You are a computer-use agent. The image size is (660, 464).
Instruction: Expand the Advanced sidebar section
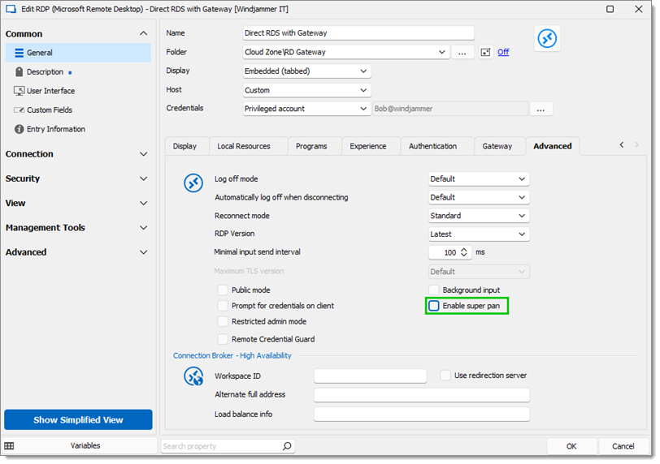coord(144,252)
